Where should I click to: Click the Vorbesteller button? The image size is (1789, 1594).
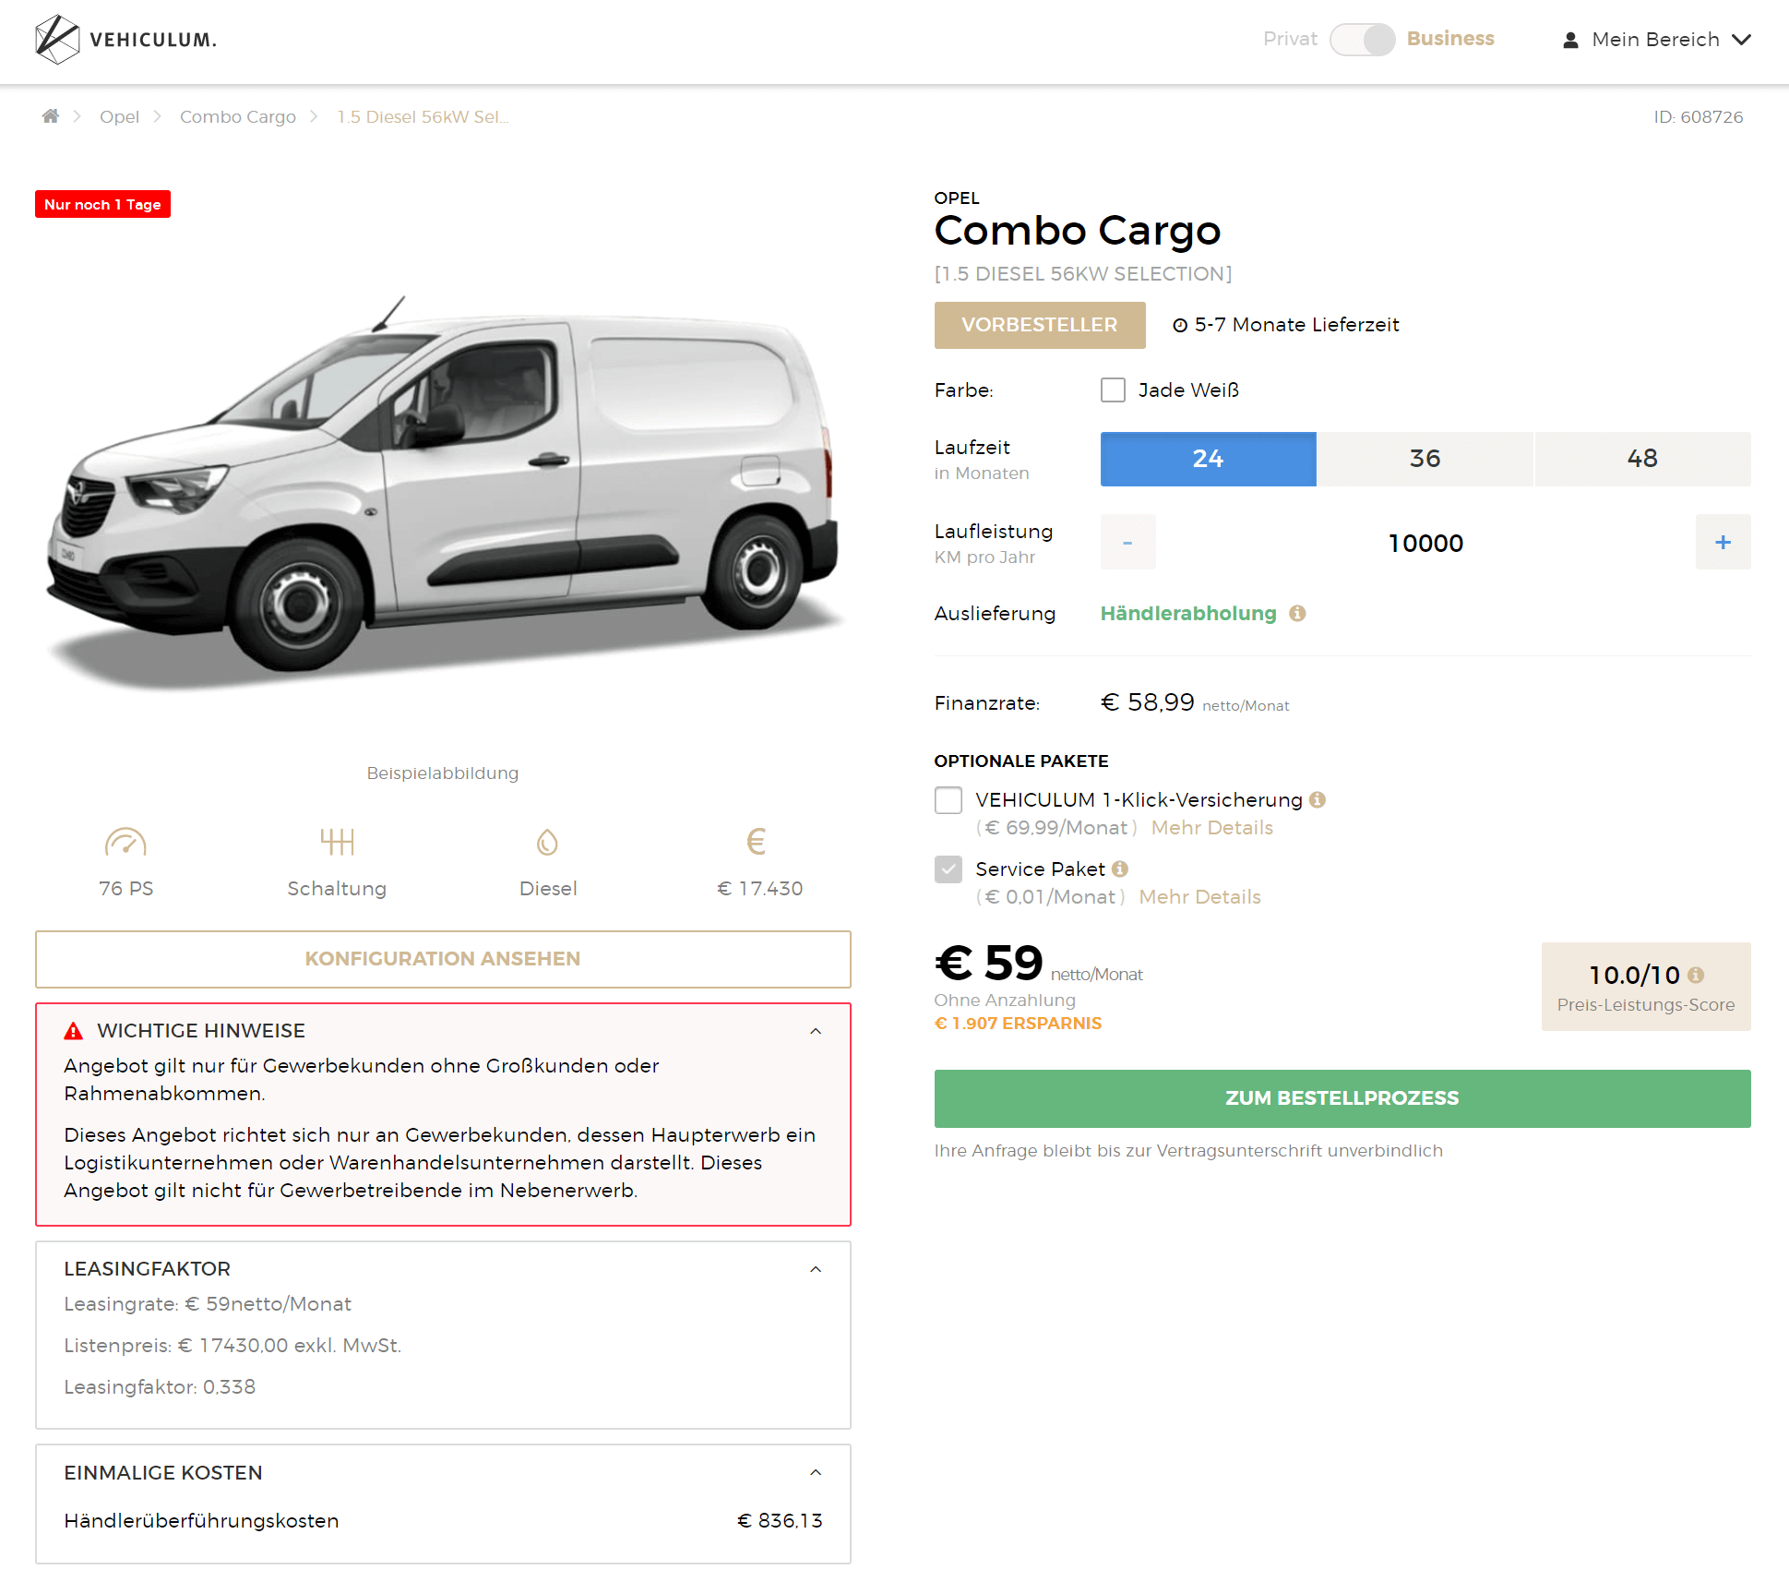pyautogui.click(x=1040, y=325)
